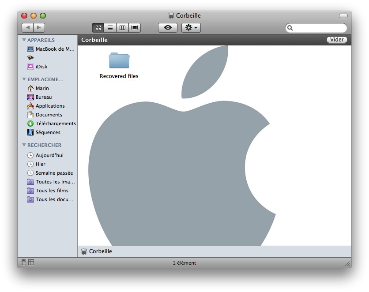The width and height of the screenshot is (369, 292).
Task: Click the trash icon in status bar
Action: click(x=23, y=262)
